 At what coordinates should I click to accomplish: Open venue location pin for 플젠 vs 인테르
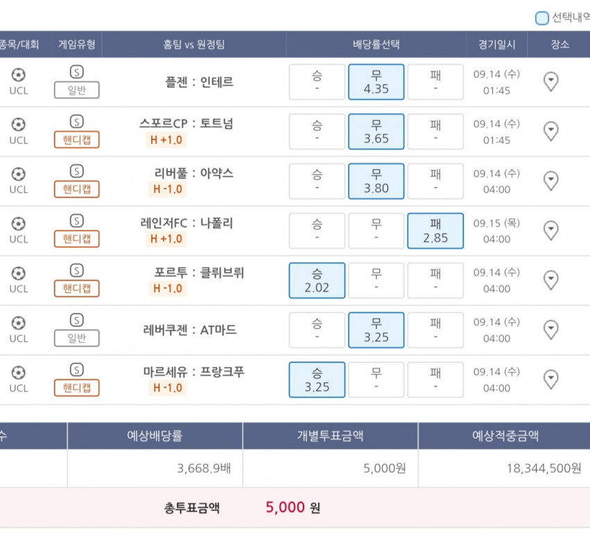[x=551, y=82]
